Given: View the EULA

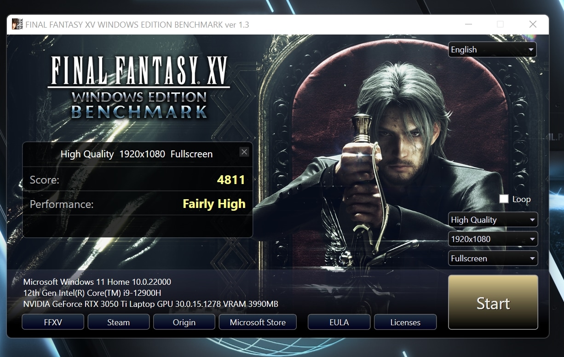Looking at the screenshot, I should (339, 322).
